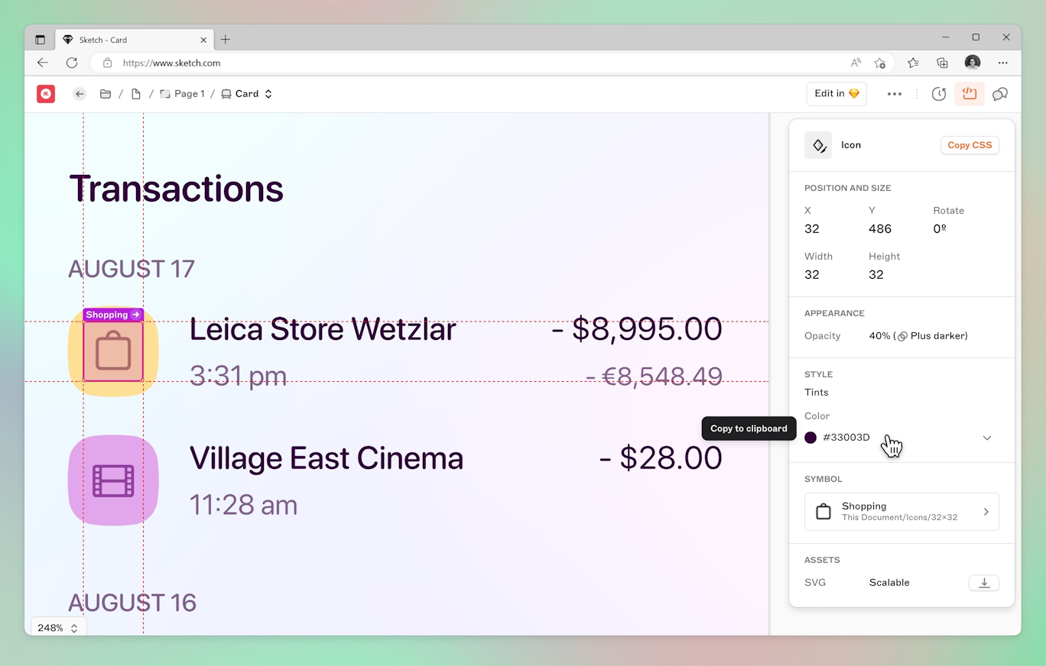Click the #33003D color swatch
The height and width of the screenshot is (666, 1046).
[810, 438]
